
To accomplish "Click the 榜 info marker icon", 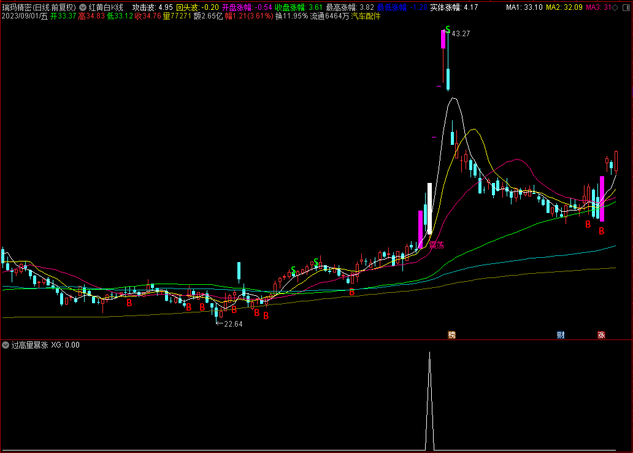I will [x=451, y=335].
